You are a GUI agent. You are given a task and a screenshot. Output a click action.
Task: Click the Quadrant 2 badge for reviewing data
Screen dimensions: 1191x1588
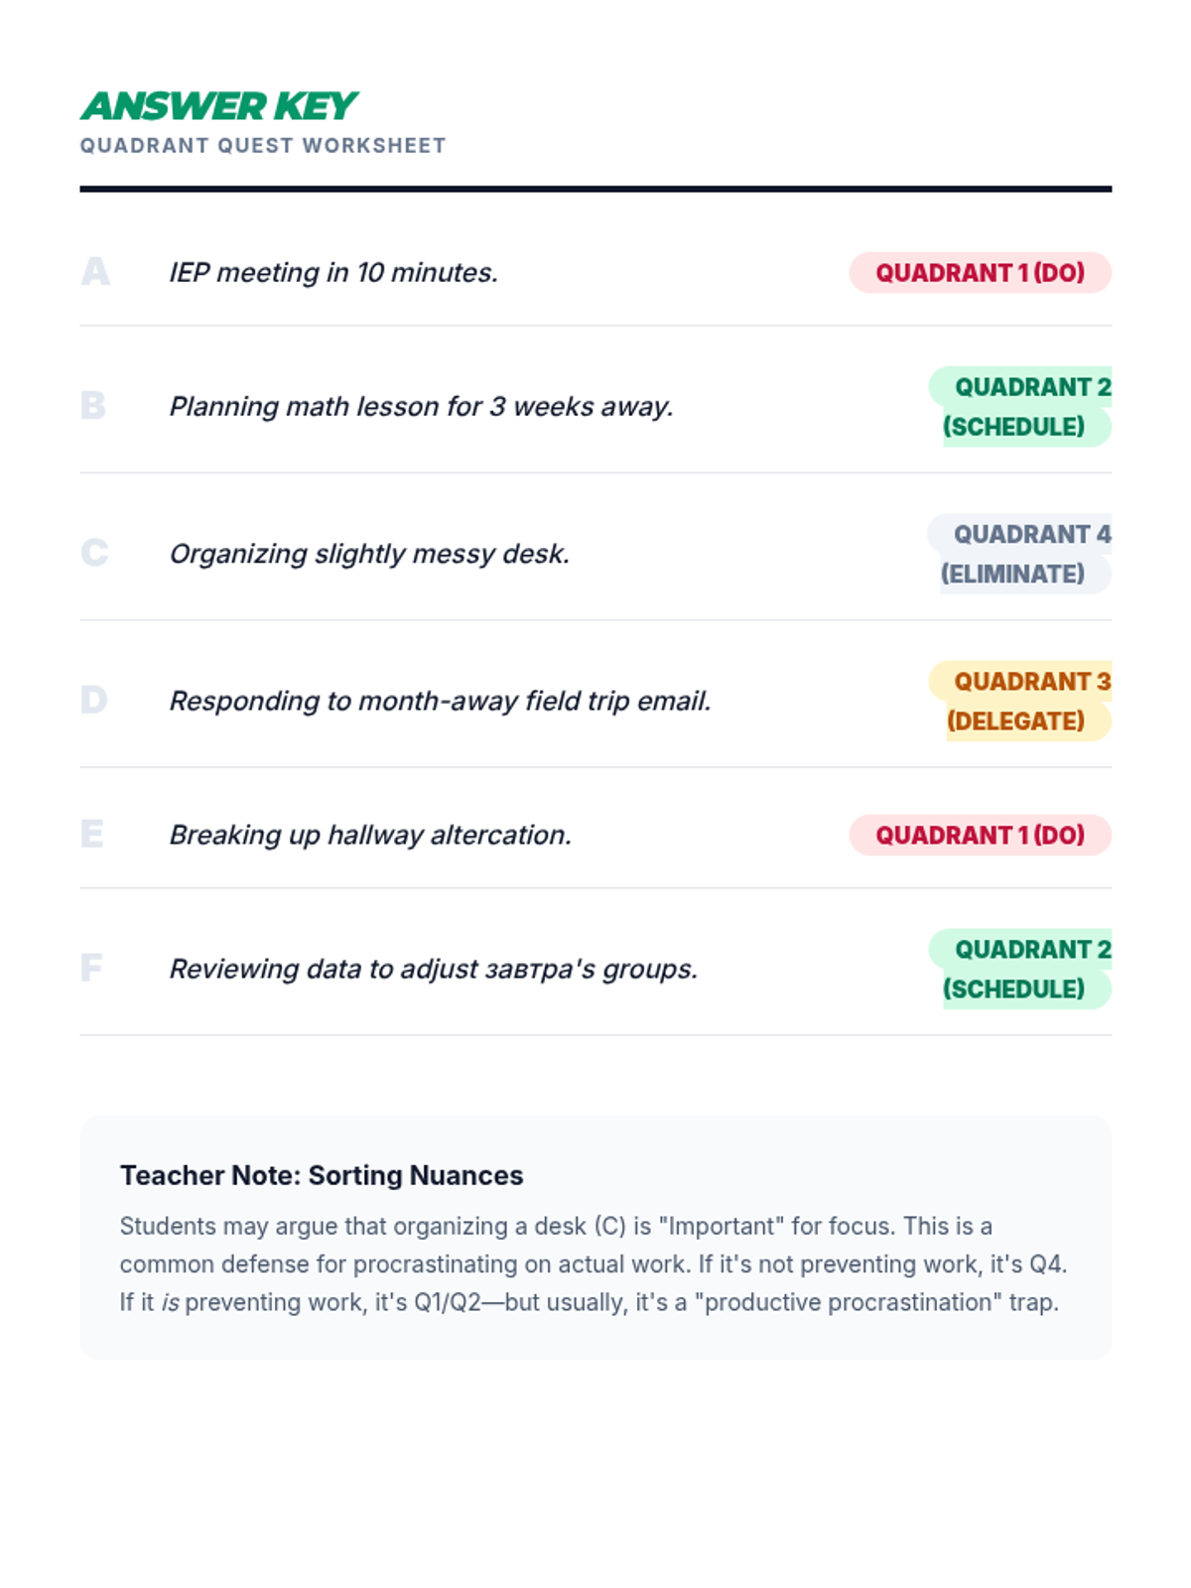pyautogui.click(x=1022, y=969)
